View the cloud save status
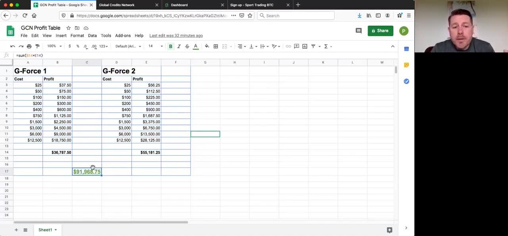 tap(86, 28)
